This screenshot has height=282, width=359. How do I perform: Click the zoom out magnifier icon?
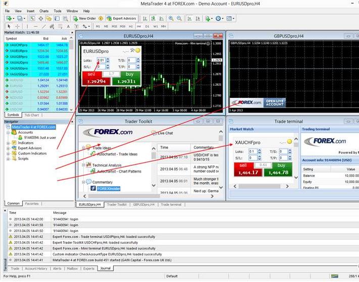pyautogui.click(x=179, y=19)
